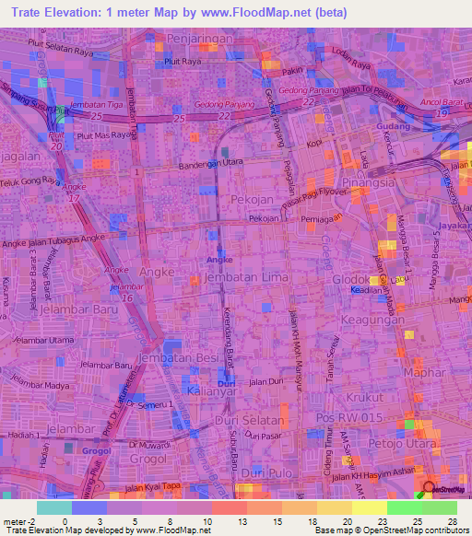Click the Dr Muwardi street label
The height and width of the screenshot is (536, 472).
(149, 445)
